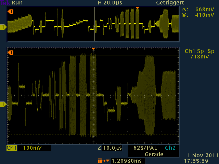Click the trigger delay T-arrow icon
Viewport: 219px width, 164px height.
pyautogui.click(x=103, y=161)
